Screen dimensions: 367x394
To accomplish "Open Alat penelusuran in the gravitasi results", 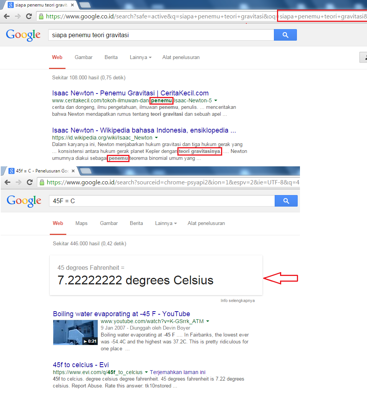I will coord(181,57).
